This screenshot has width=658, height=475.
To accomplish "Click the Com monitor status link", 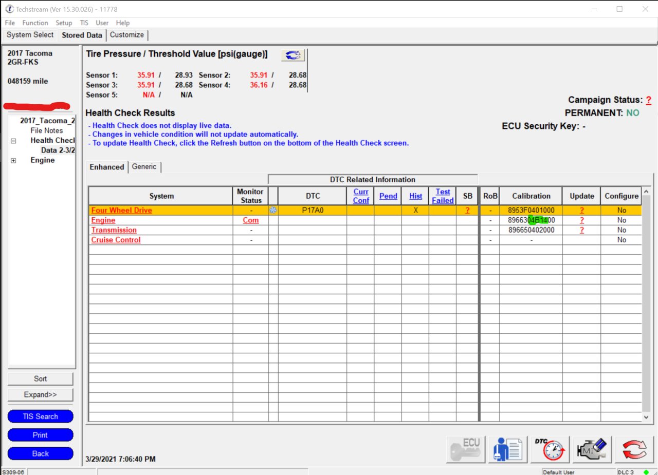I will (x=251, y=220).
